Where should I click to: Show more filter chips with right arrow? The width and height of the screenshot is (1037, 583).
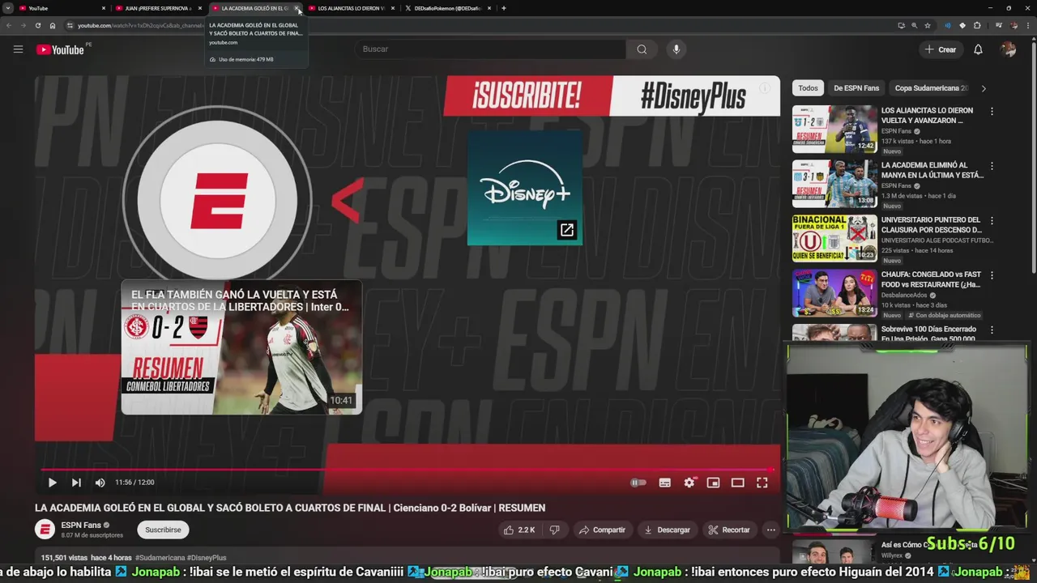(984, 88)
